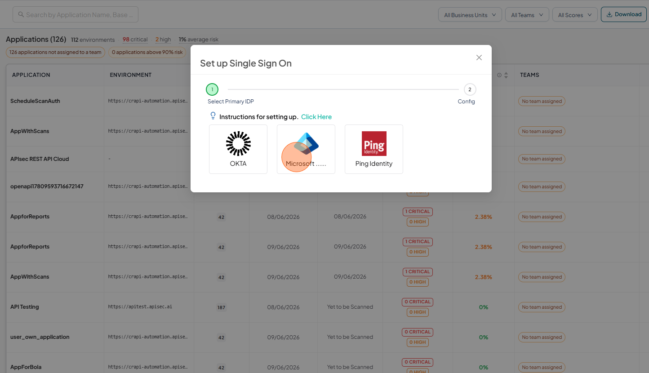Click the '112 environments' stat
The width and height of the screenshot is (649, 373).
(x=93, y=40)
